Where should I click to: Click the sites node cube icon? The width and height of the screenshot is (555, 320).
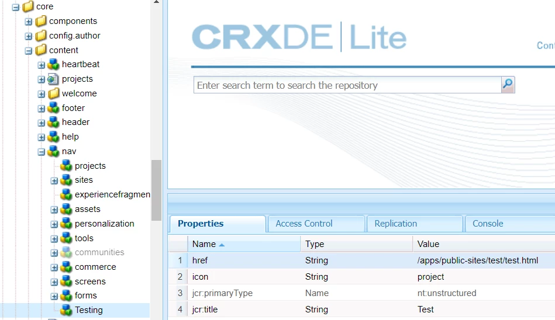point(66,180)
